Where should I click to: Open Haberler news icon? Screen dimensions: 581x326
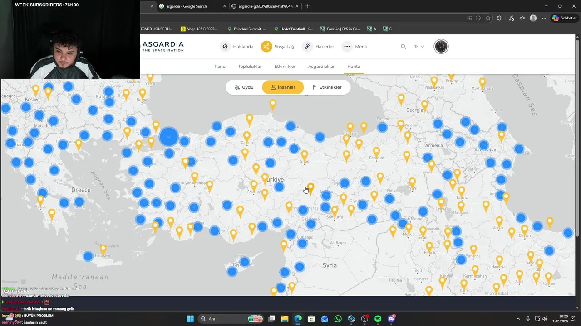(308, 46)
